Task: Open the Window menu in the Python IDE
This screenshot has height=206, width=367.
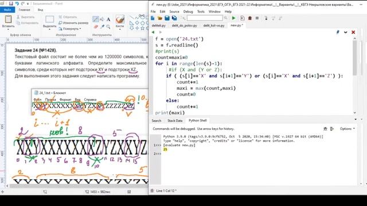Action: tap(214, 11)
